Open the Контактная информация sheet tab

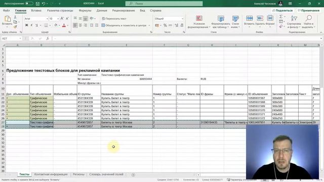51,174
